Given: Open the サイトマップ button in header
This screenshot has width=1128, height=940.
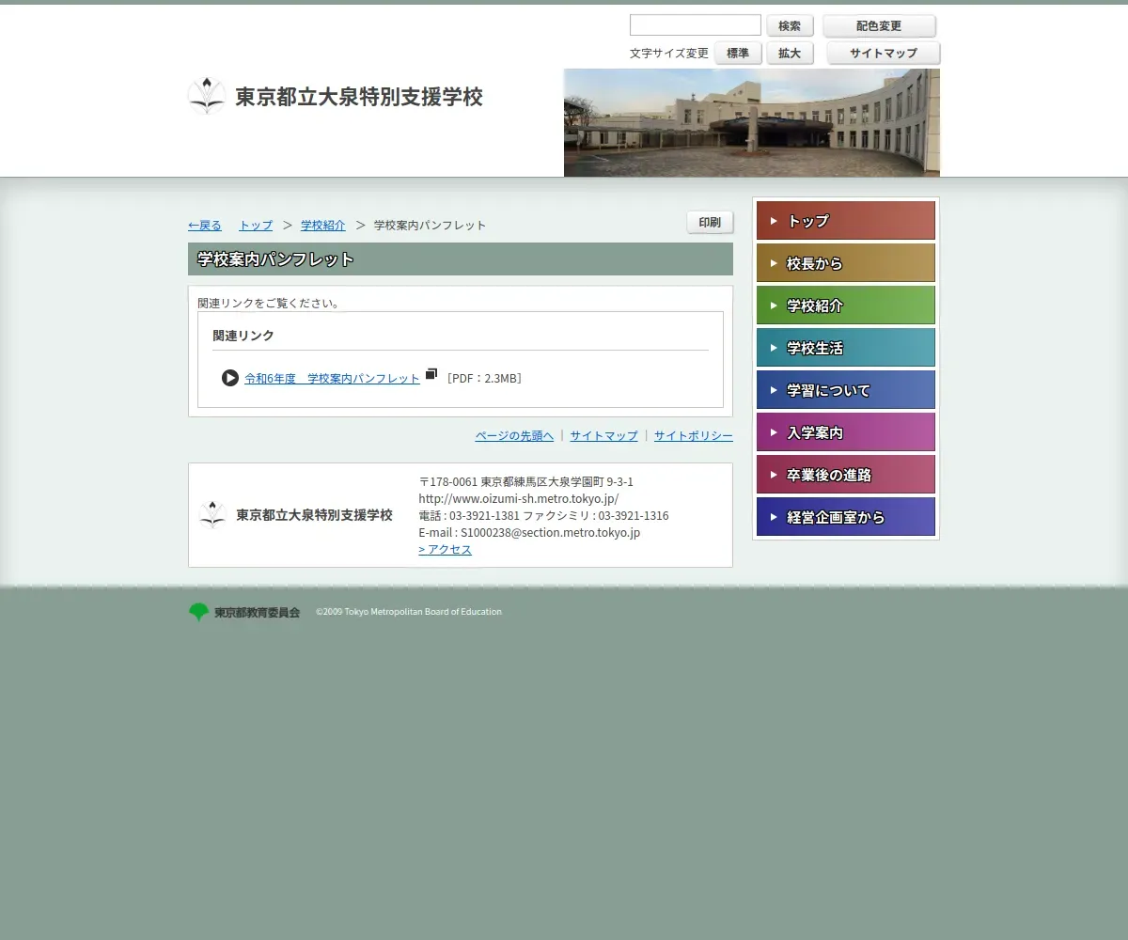Looking at the screenshot, I should tap(883, 54).
